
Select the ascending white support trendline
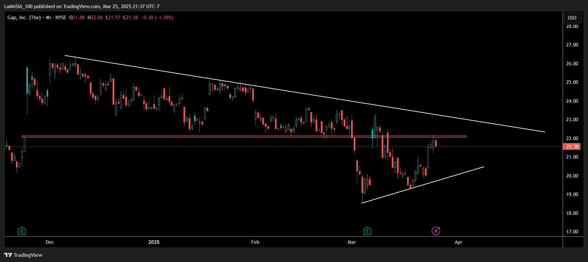(x=423, y=185)
